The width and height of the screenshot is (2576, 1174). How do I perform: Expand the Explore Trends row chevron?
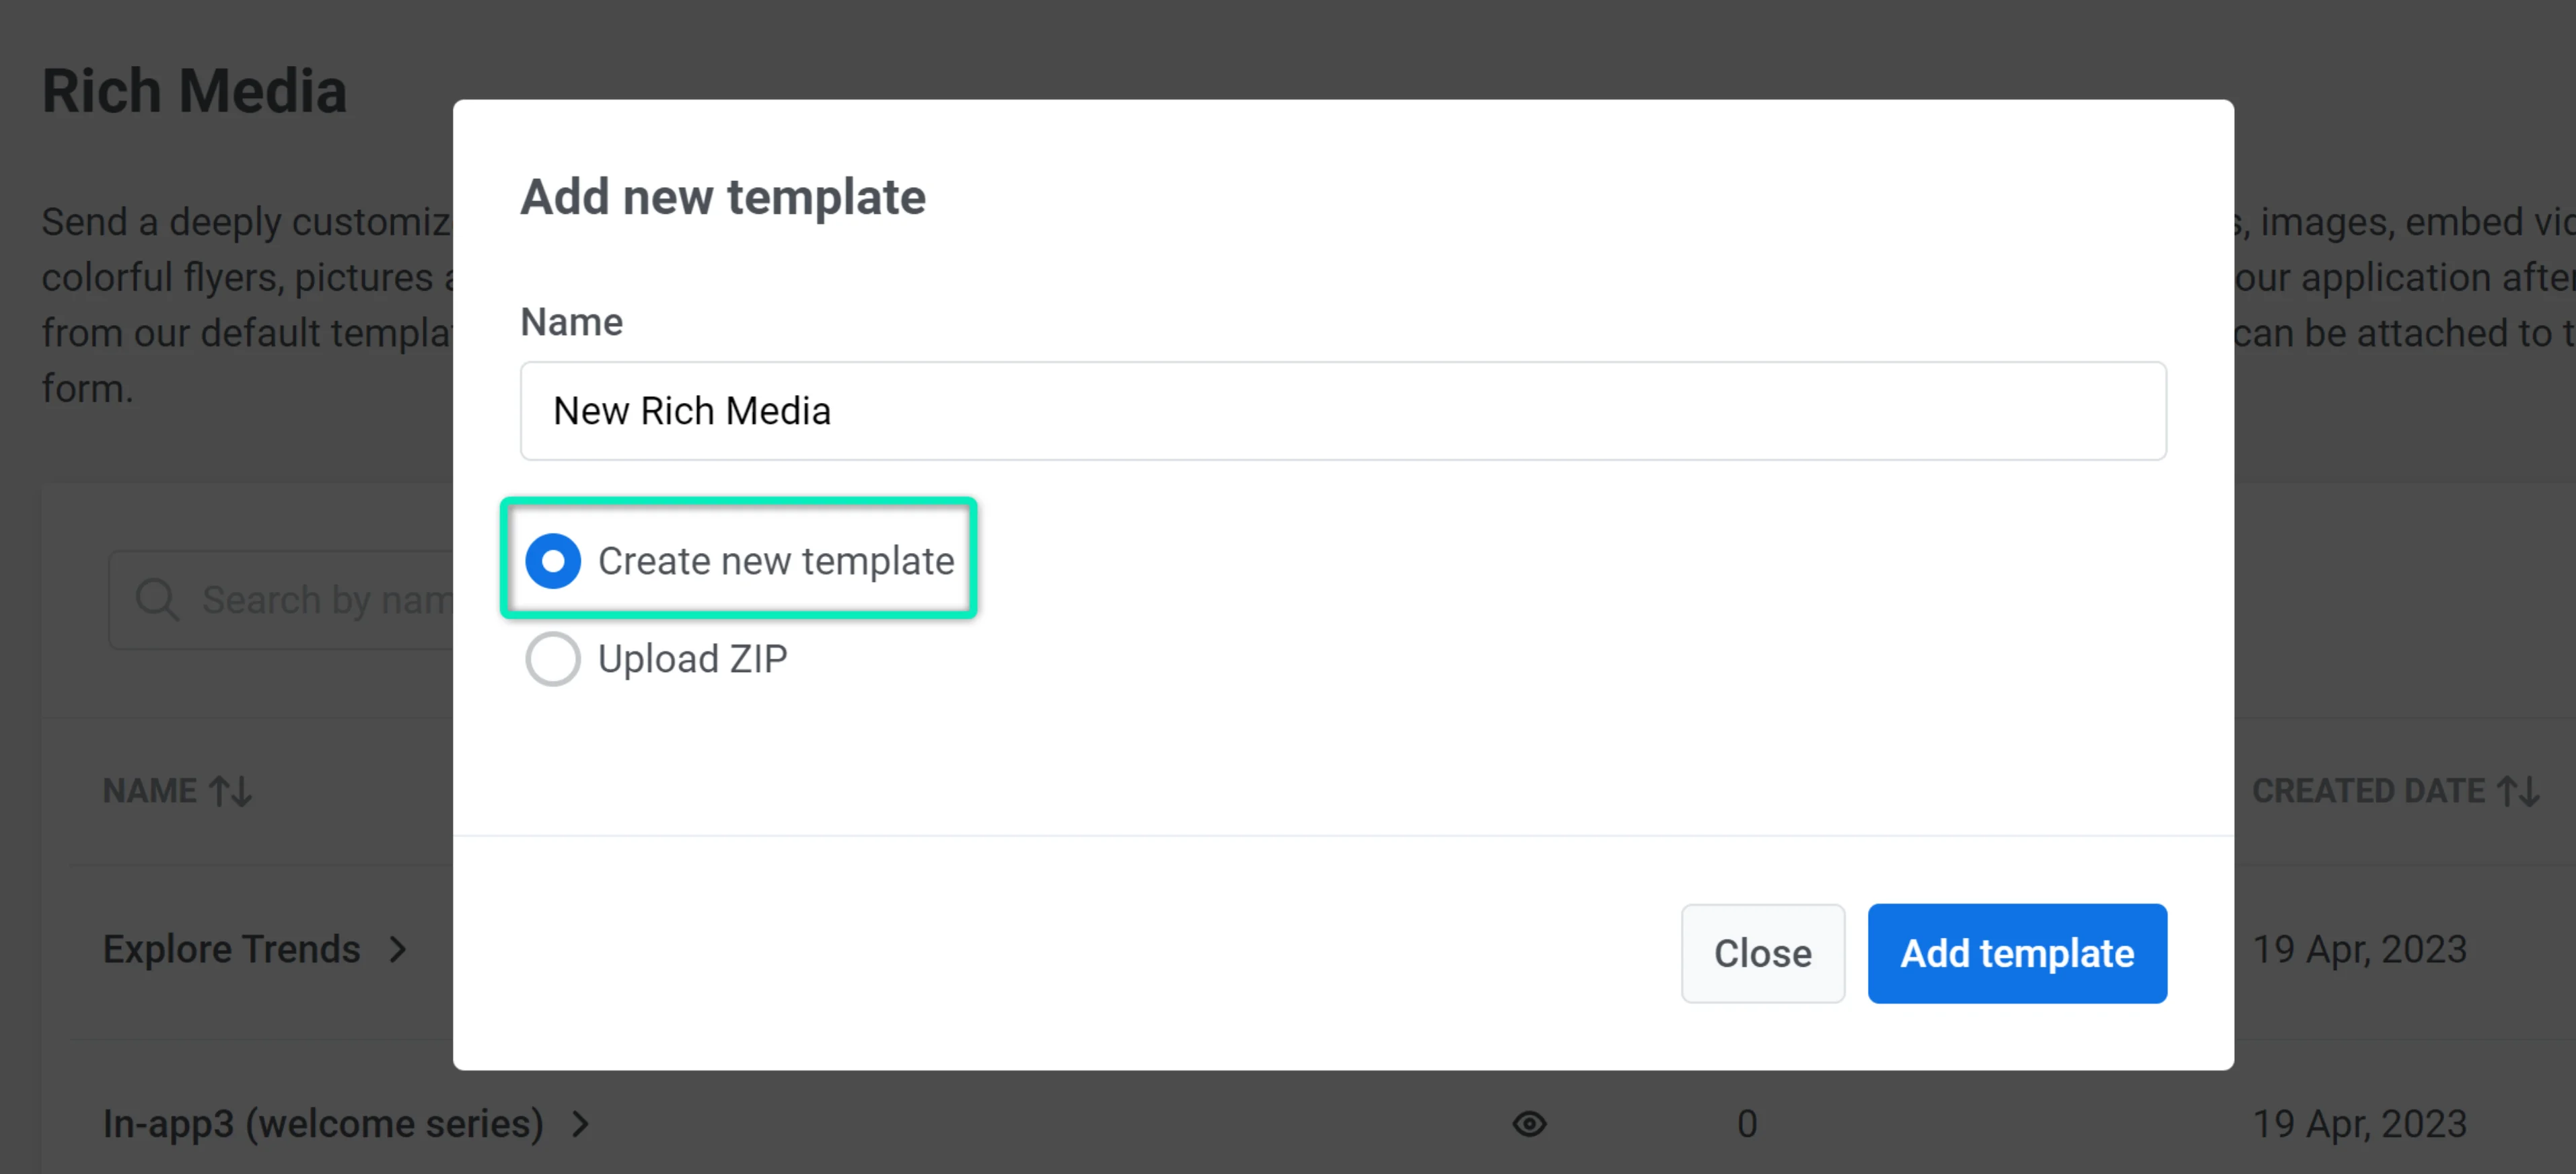(397, 949)
